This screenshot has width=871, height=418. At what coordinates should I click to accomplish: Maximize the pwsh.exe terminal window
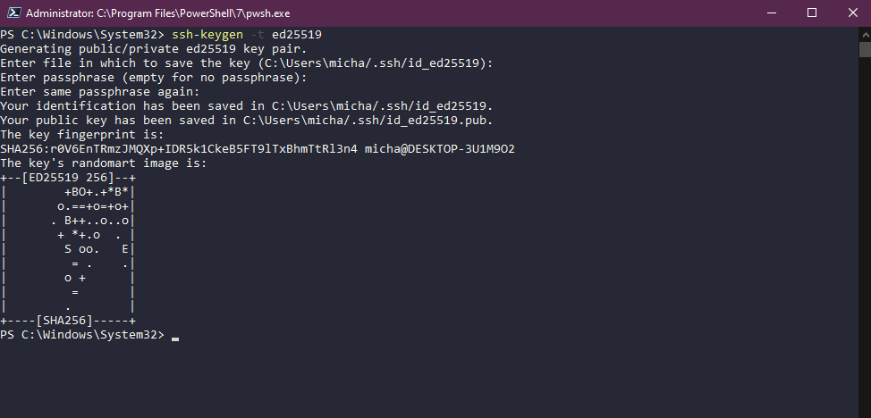[811, 13]
